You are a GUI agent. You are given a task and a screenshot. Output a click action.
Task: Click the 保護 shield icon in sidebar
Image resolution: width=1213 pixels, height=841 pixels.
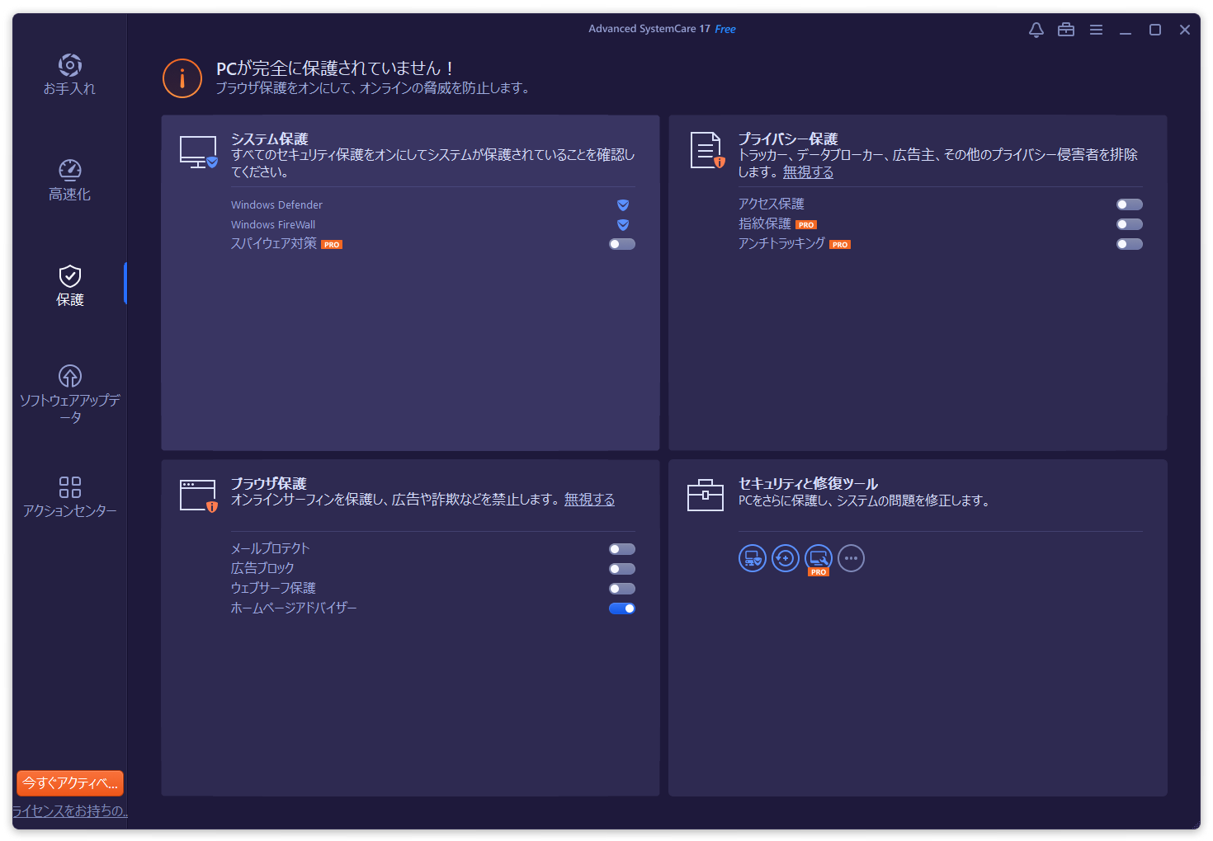pyautogui.click(x=69, y=277)
